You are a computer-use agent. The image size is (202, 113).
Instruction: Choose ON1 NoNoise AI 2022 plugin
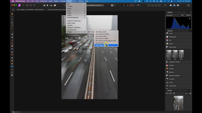[x=106, y=34]
